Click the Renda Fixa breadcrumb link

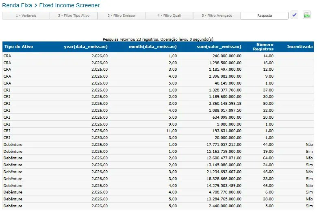click(17, 5)
